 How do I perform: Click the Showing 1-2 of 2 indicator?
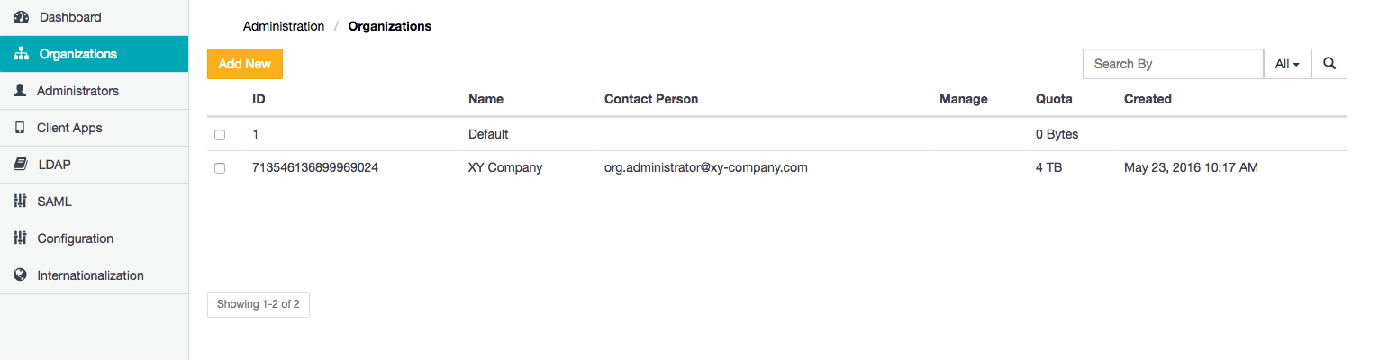tap(259, 304)
